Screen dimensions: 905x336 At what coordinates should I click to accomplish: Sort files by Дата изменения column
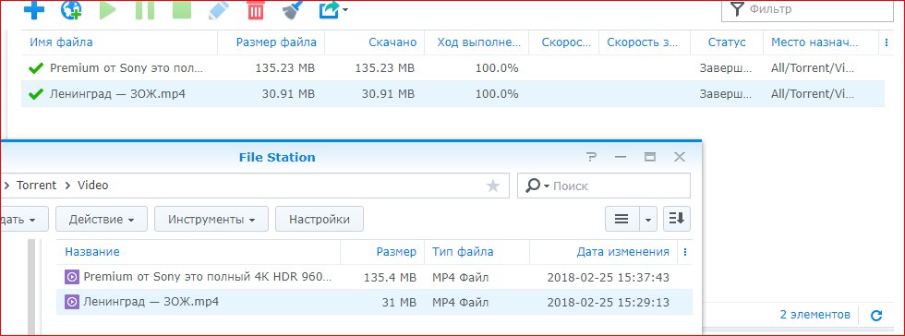pyautogui.click(x=622, y=252)
